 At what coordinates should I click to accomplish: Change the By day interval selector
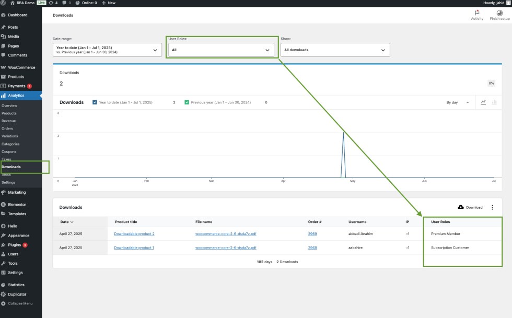[x=457, y=102]
